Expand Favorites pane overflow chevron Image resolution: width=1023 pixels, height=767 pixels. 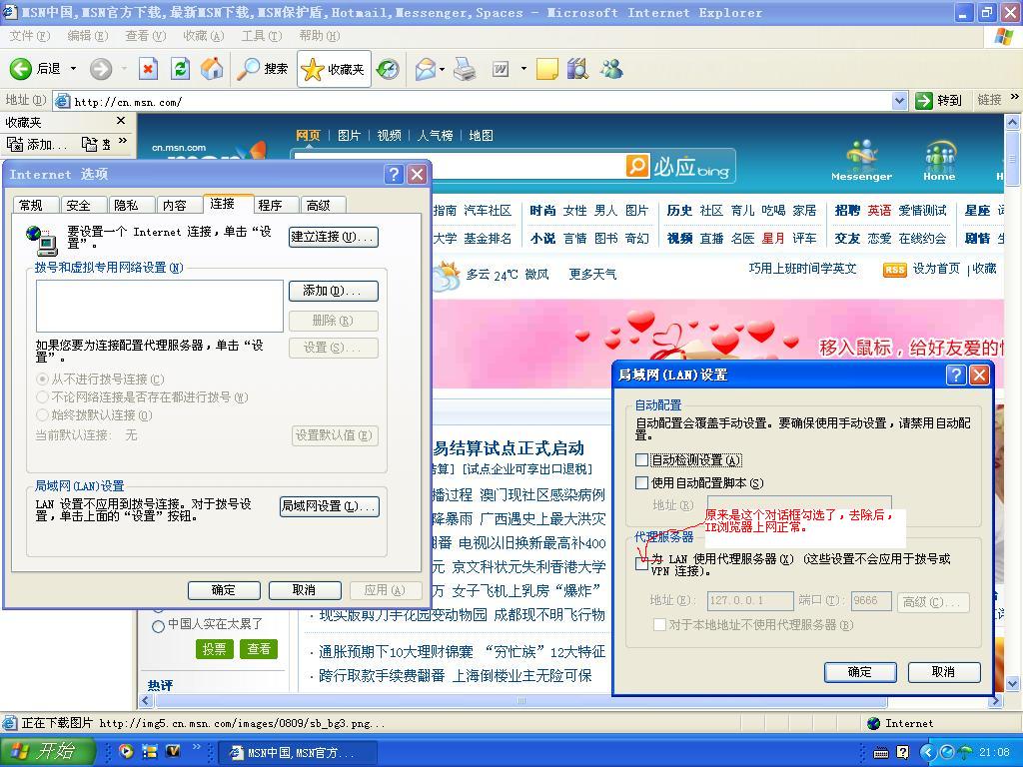click(123, 141)
